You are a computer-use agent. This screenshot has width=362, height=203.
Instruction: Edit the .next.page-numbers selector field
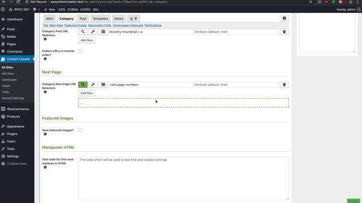(150, 85)
